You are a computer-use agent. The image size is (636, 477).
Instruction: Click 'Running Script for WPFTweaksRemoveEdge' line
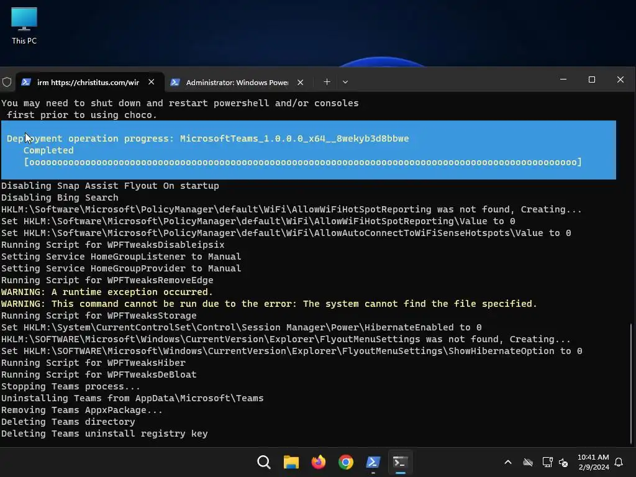coord(107,280)
